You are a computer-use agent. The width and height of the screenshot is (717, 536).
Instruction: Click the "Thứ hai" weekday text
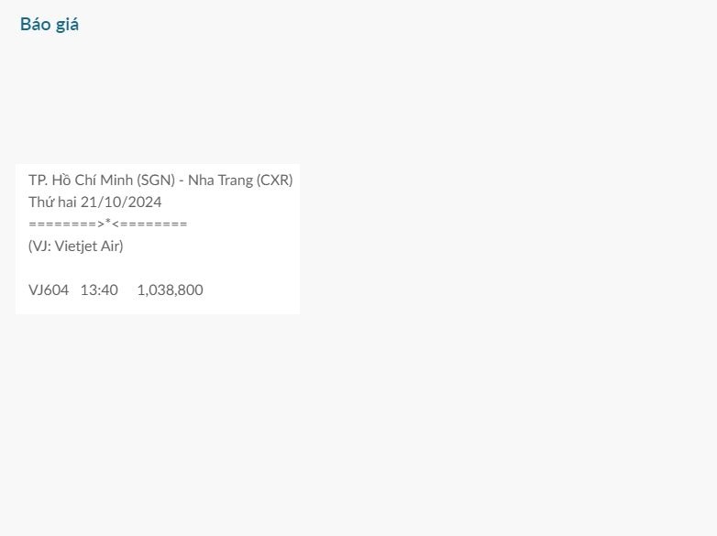51,202
